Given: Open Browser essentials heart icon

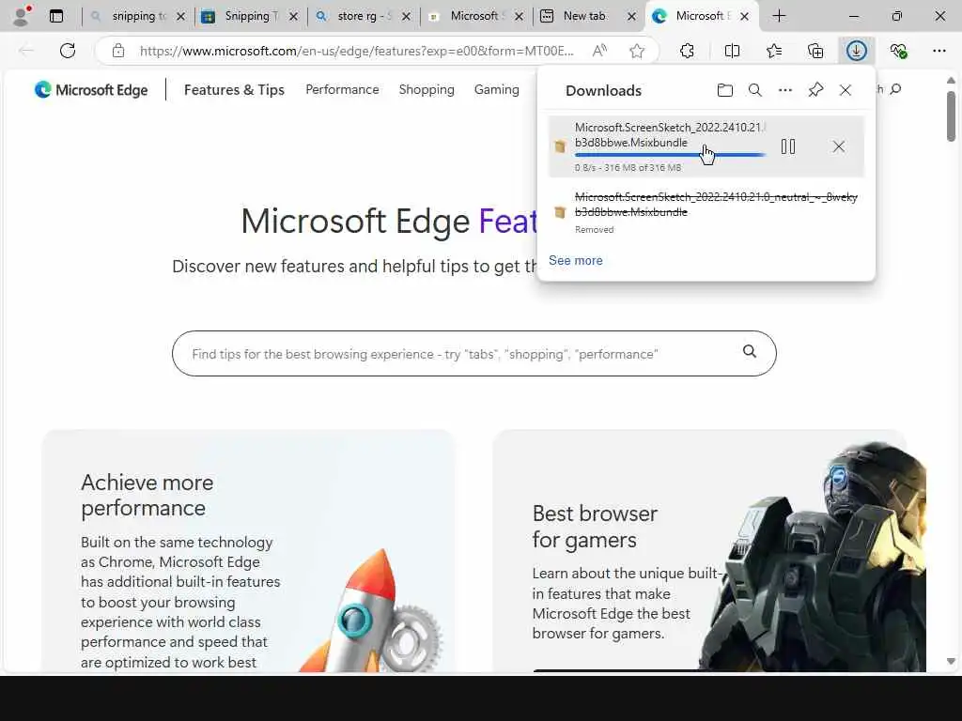Looking at the screenshot, I should (x=898, y=51).
